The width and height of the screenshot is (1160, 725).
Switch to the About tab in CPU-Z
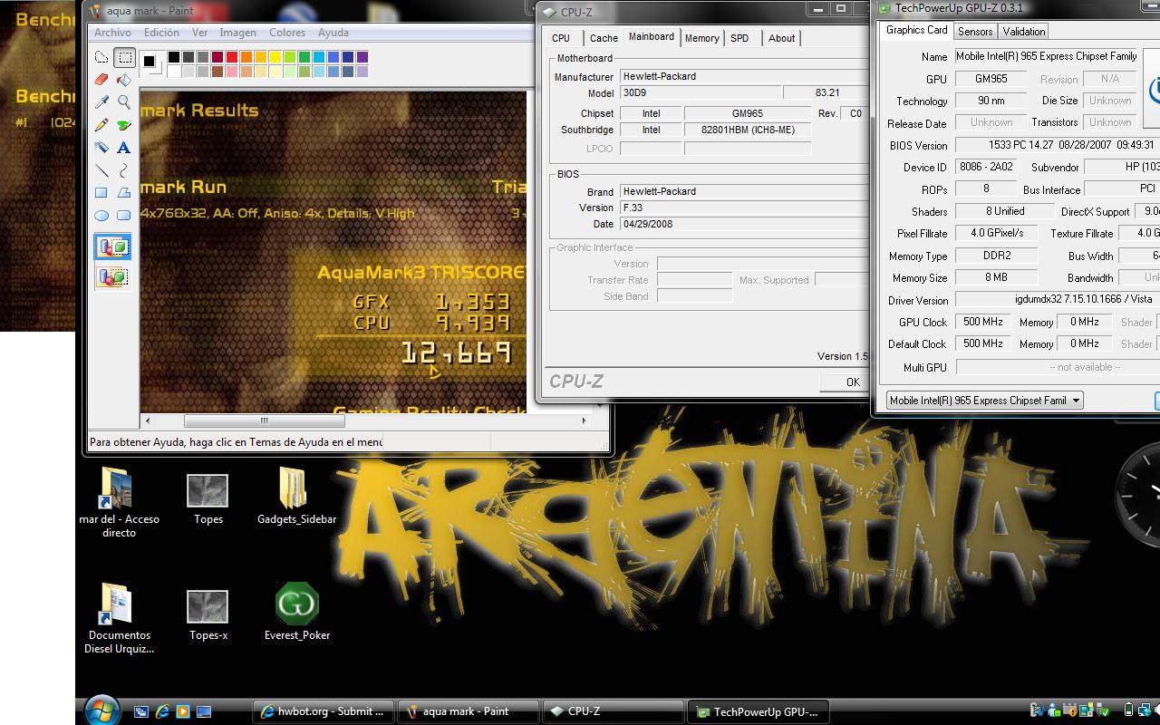[x=781, y=38]
